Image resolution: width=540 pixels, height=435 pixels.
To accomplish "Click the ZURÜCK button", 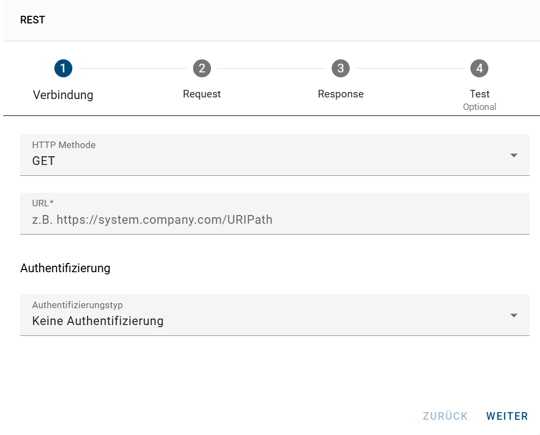I will (x=445, y=415).
